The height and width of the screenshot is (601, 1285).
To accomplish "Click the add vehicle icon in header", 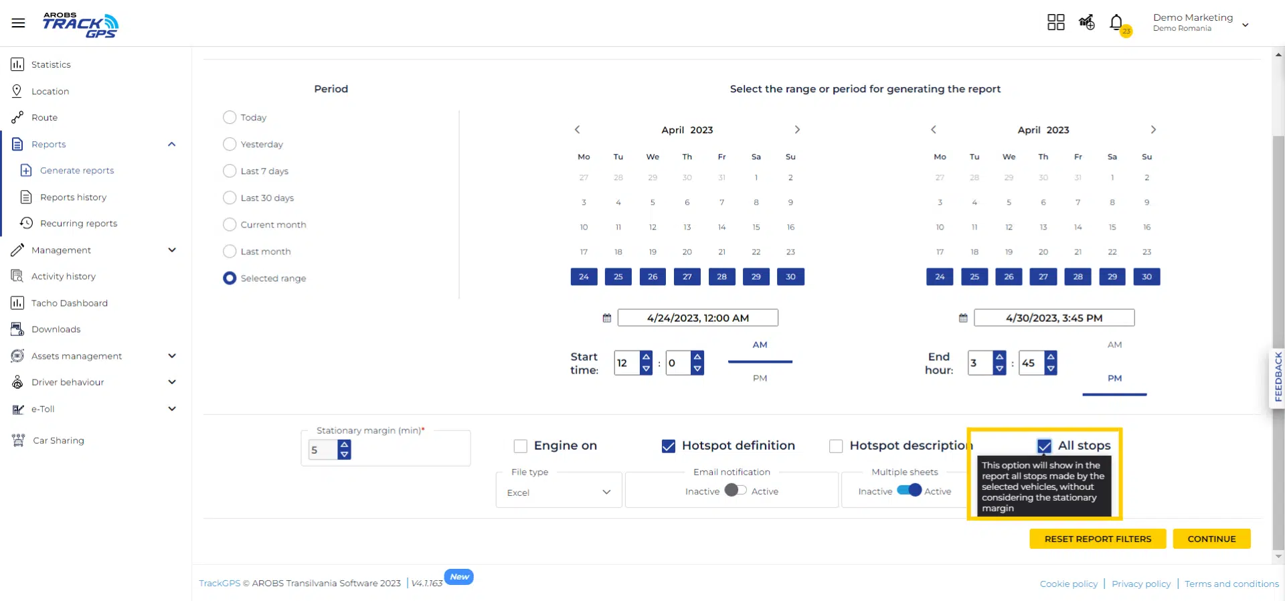I will click(1086, 23).
